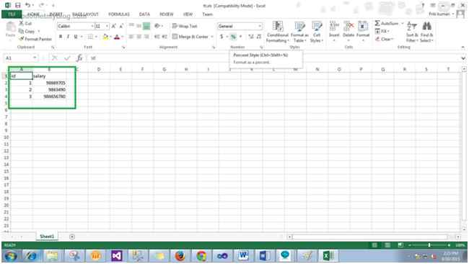The image size is (469, 264).
Task: Click the Fill button in Editing group
Action: [x=382, y=32]
